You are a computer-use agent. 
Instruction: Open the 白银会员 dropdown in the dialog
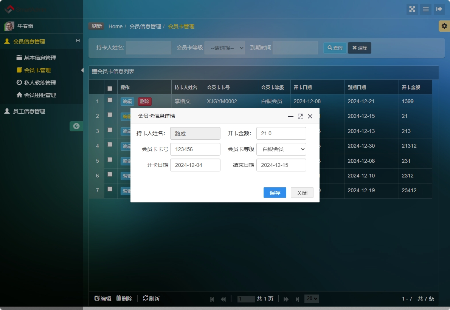[x=281, y=149]
